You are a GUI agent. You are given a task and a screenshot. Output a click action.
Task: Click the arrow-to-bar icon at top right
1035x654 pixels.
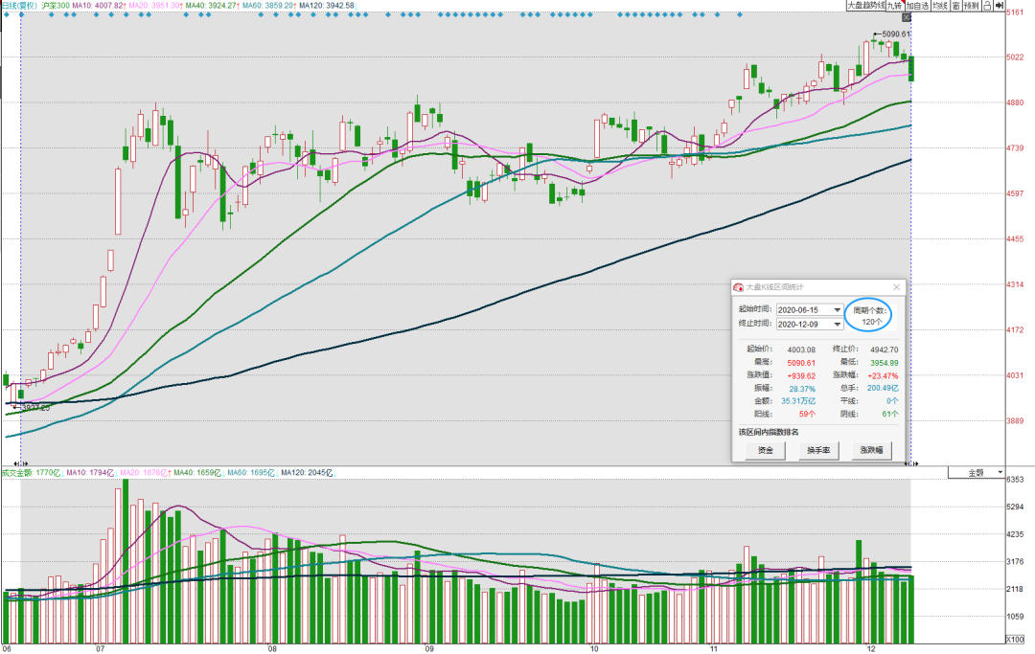click(x=1000, y=6)
